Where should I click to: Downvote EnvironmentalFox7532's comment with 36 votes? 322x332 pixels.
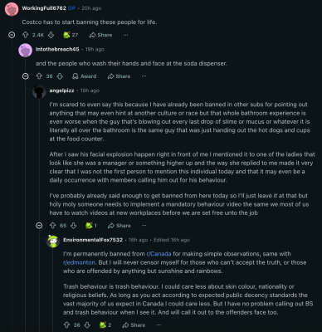87,325
